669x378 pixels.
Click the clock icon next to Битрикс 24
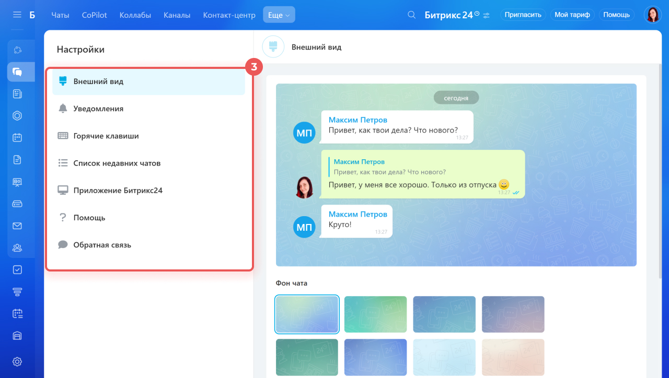pos(477,14)
